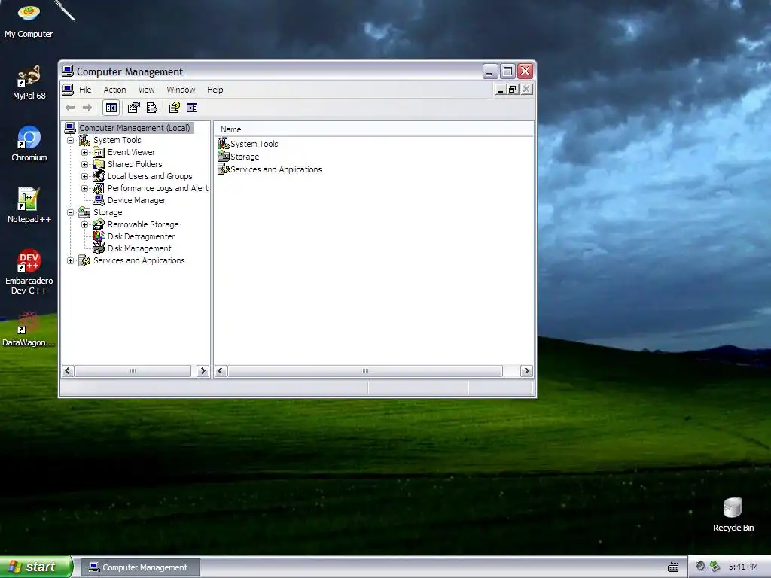Expand Services and Applications tree node
This screenshot has width=771, height=578.
(70, 260)
